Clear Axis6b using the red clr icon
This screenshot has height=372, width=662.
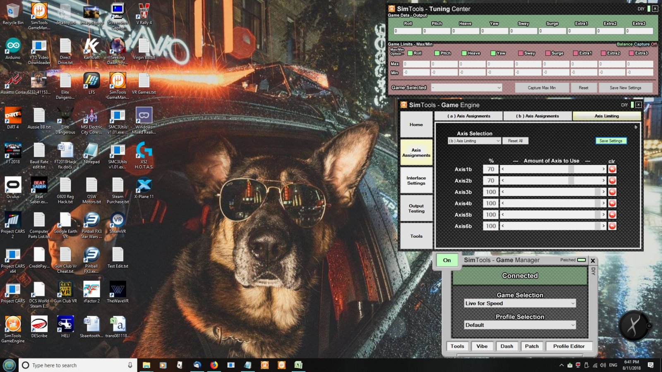(x=612, y=226)
